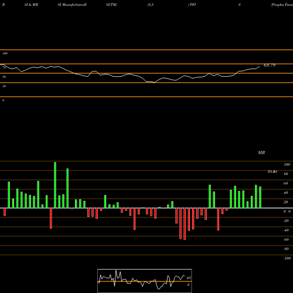
Task: Click the 'SI & MR' header text
Action: click(x=31, y=5)
